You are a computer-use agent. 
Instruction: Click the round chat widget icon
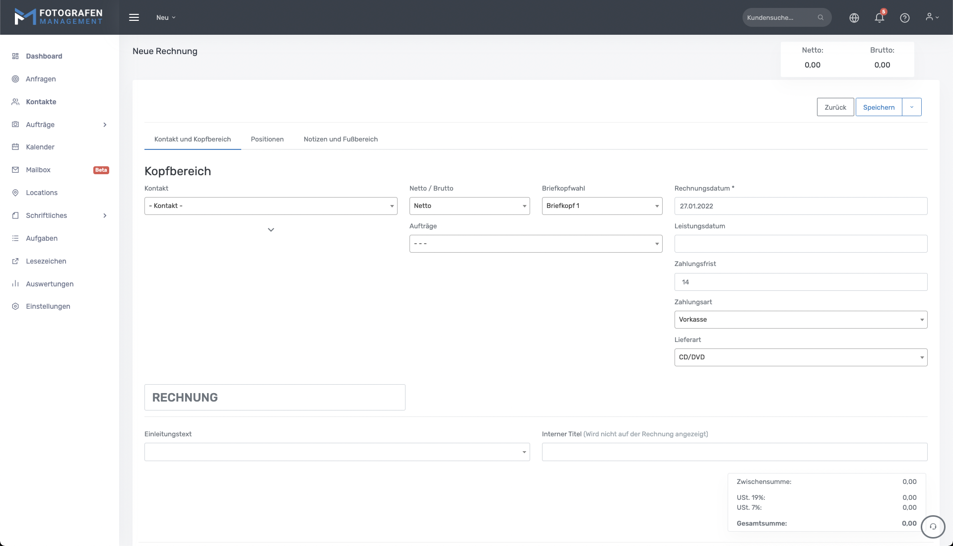click(933, 527)
